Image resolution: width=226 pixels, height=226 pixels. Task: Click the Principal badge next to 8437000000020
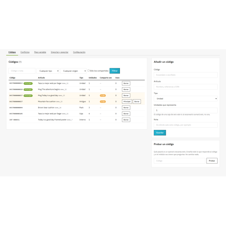point(28,89)
